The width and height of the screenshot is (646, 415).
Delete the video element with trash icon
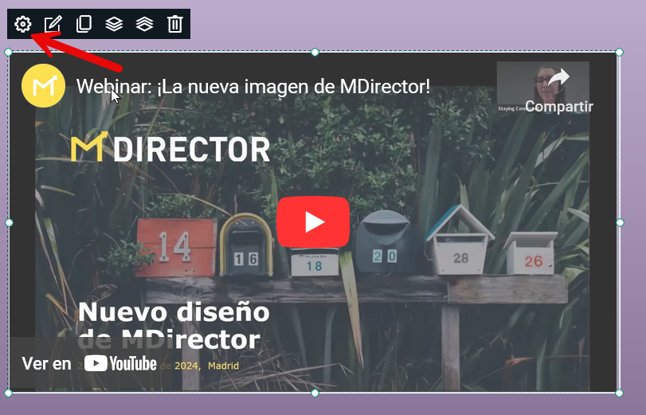pos(175,24)
